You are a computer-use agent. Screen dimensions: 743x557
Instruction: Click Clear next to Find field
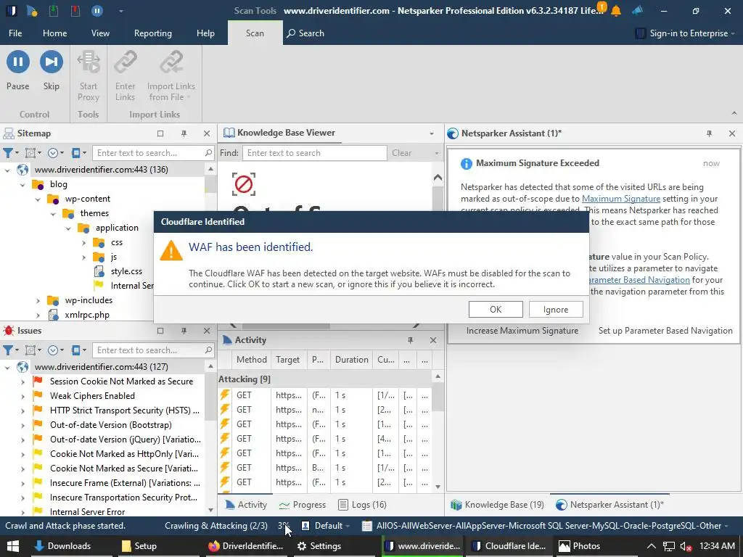click(402, 153)
